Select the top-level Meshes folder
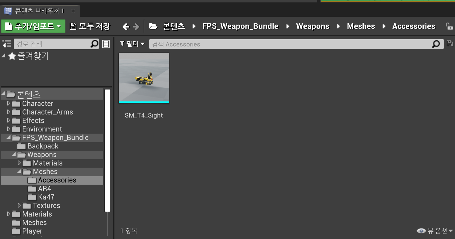This screenshot has width=455, height=239. (x=34, y=223)
